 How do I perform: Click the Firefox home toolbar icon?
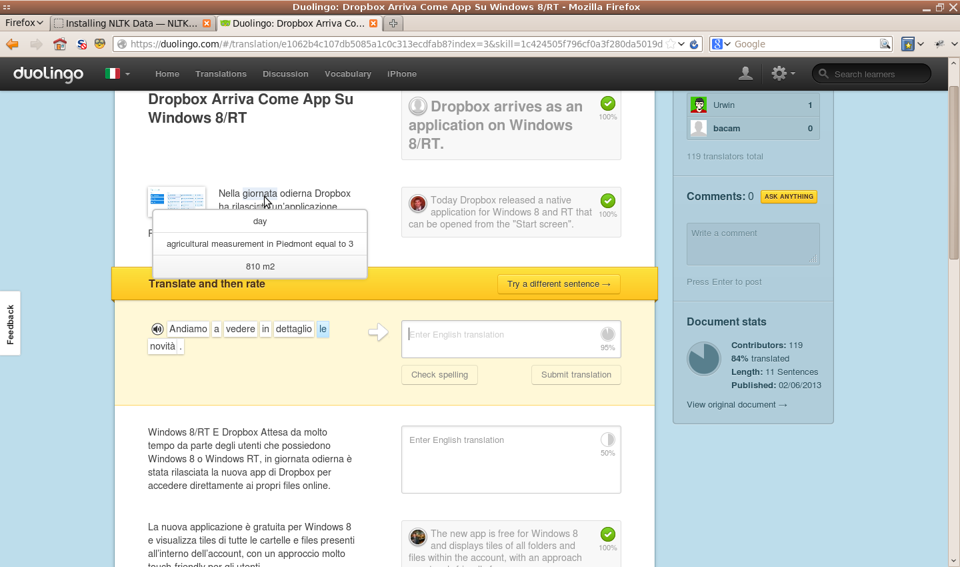point(60,44)
